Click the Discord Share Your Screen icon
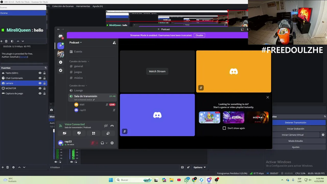Screen dimensions: 327x184 pos(79,133)
